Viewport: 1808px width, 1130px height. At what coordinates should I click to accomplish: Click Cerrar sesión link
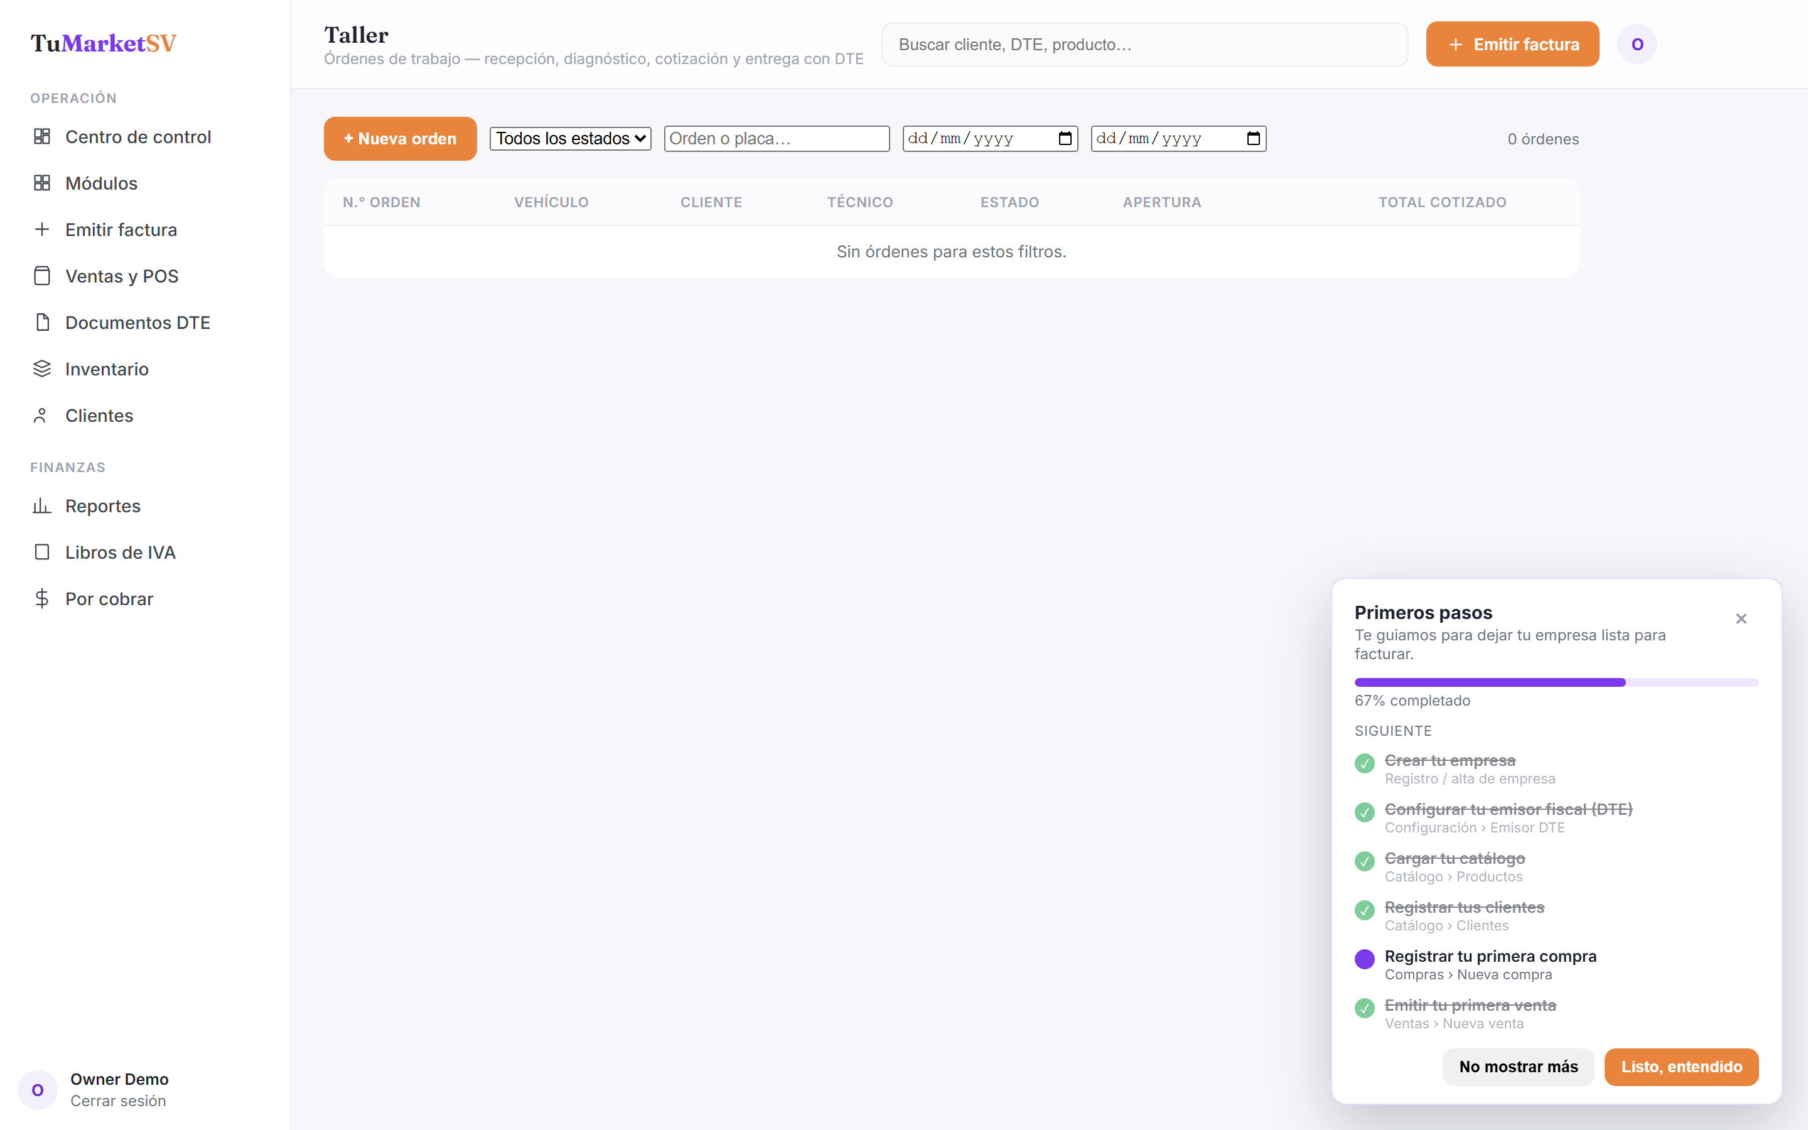(x=118, y=1100)
